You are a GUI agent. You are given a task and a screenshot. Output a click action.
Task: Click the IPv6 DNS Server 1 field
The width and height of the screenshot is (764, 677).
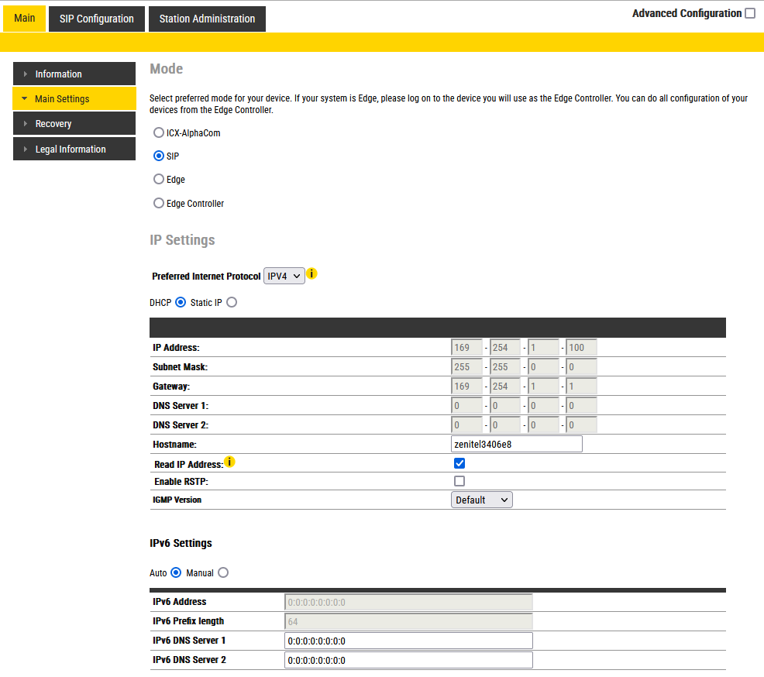[408, 641]
